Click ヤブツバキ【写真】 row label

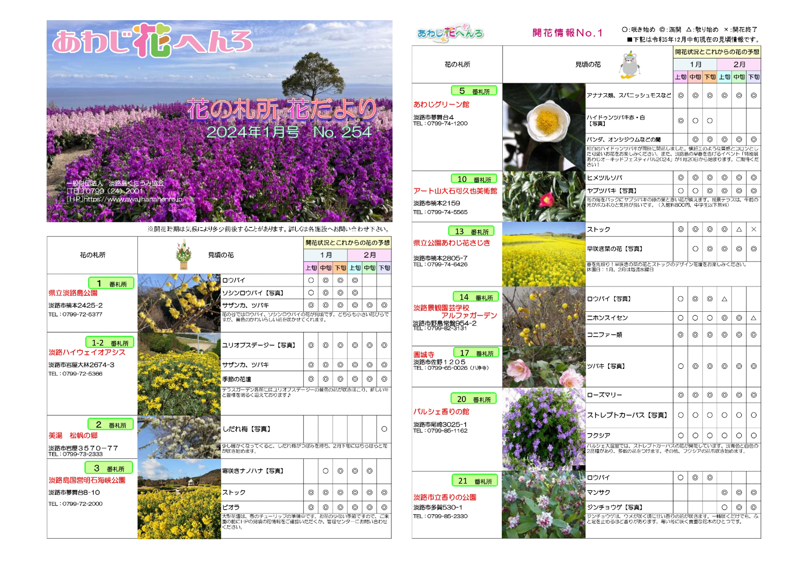tap(611, 191)
